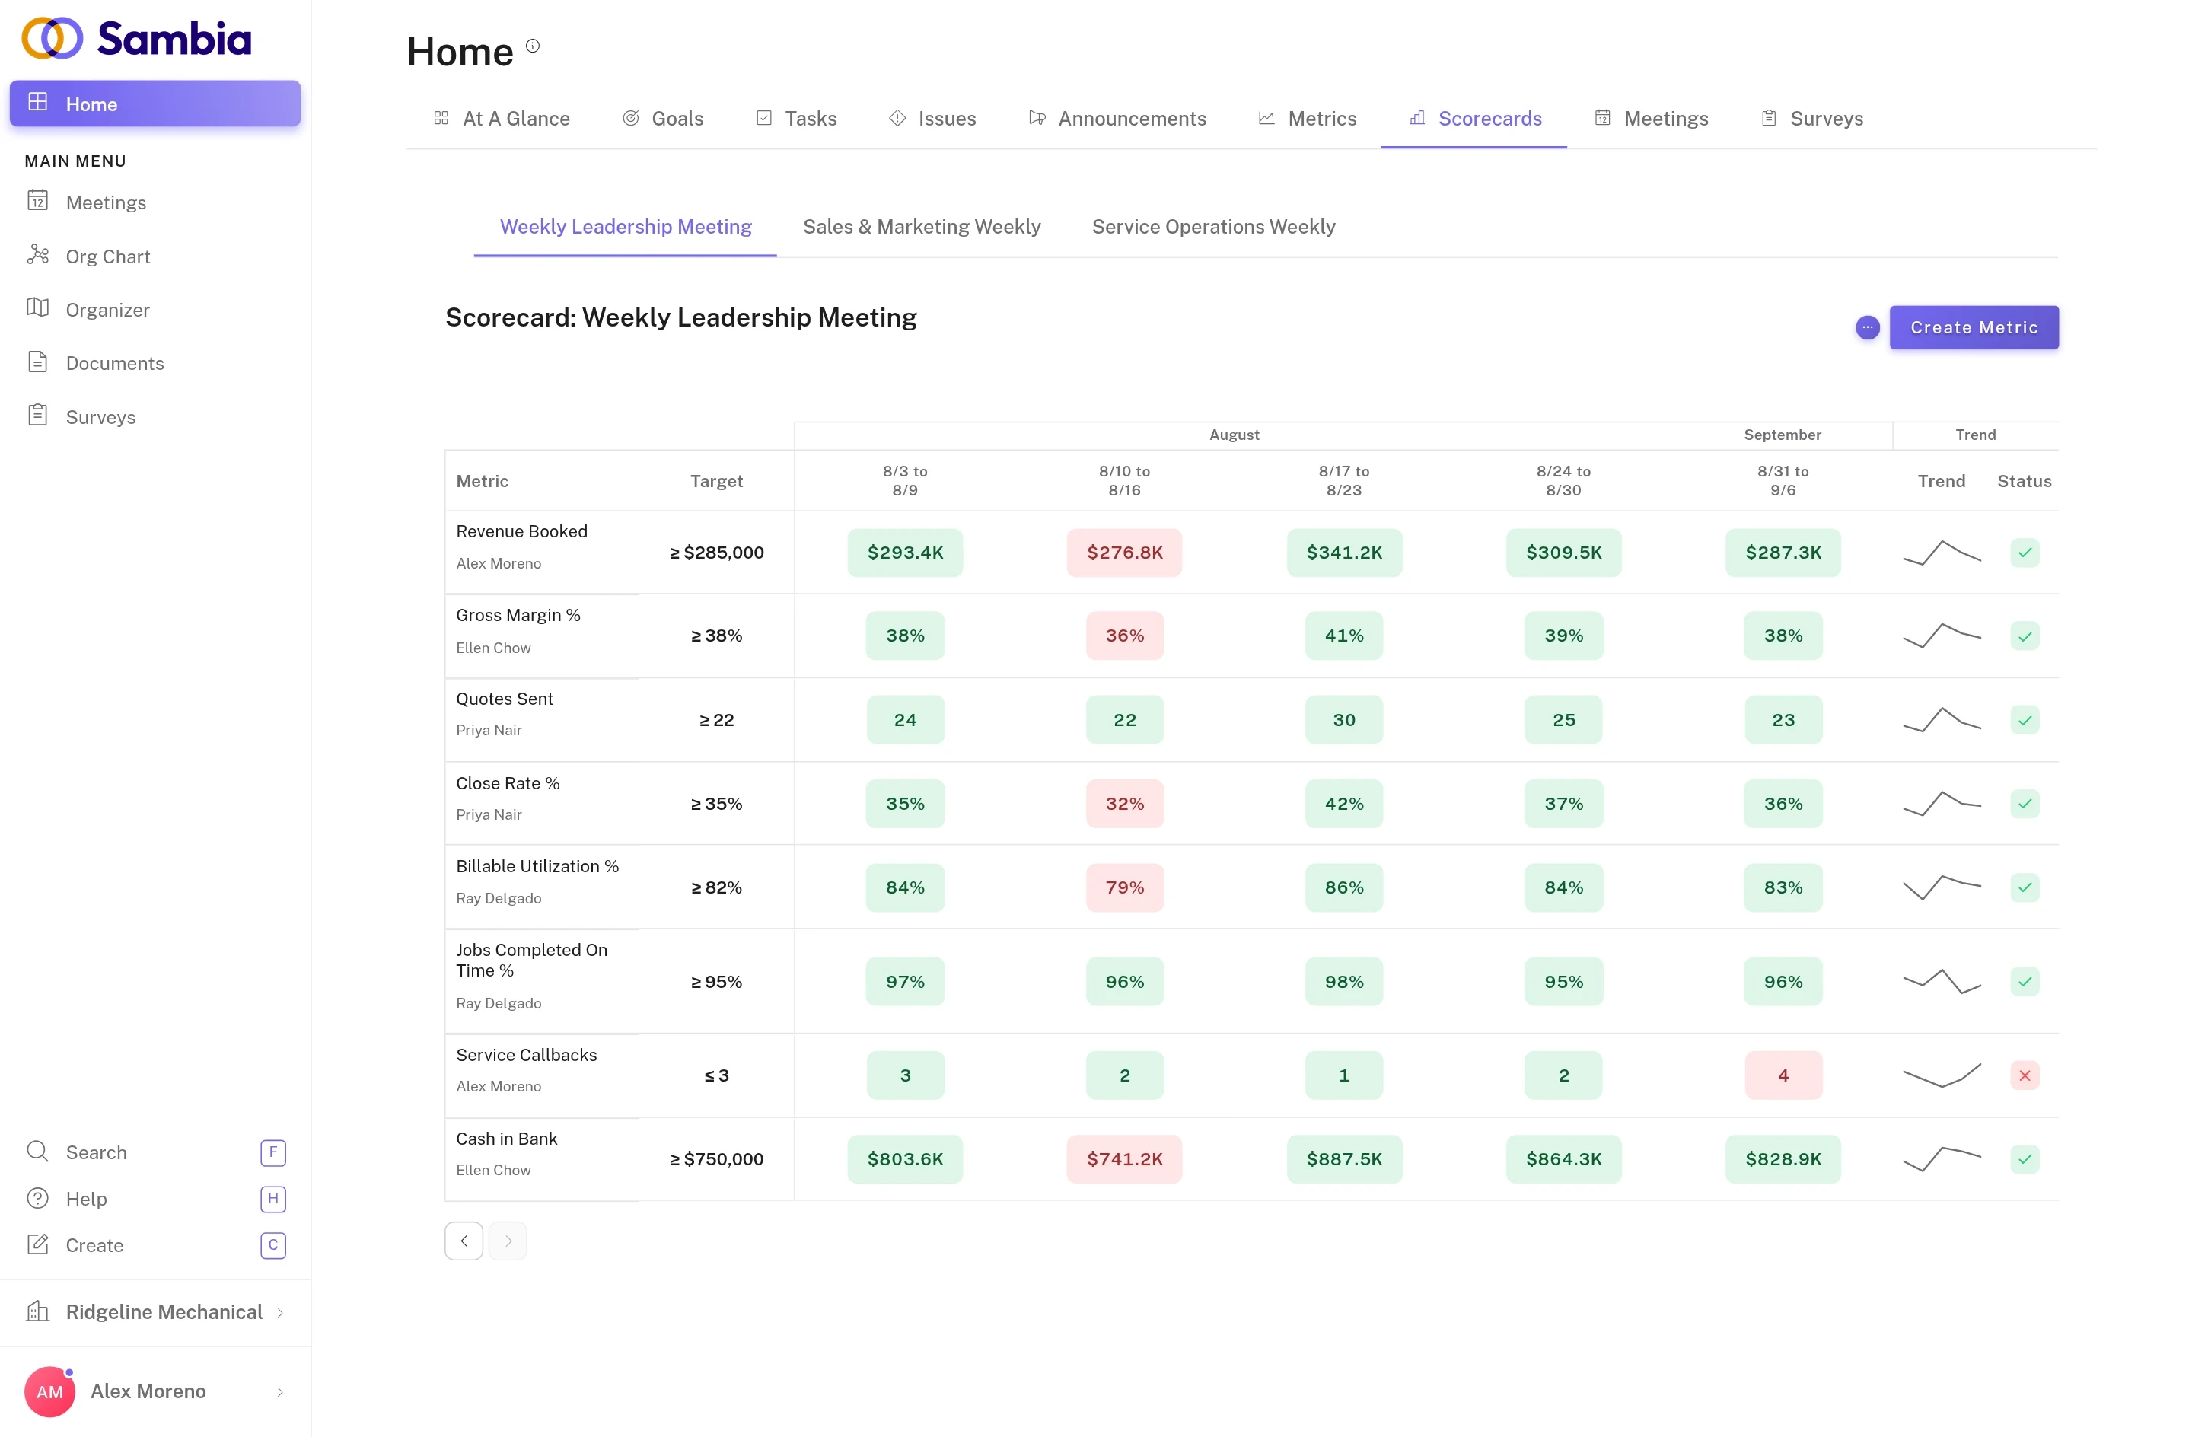Switch to the At A Glance tab

click(x=502, y=119)
